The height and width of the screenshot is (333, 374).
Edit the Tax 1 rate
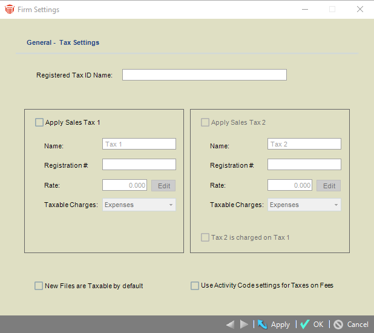tap(163, 186)
